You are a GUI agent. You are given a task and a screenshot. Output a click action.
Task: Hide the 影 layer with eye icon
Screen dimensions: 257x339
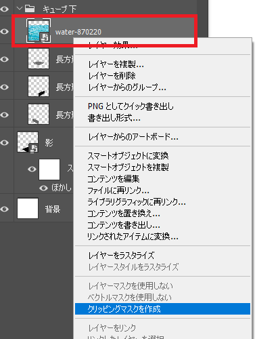(x=5, y=143)
